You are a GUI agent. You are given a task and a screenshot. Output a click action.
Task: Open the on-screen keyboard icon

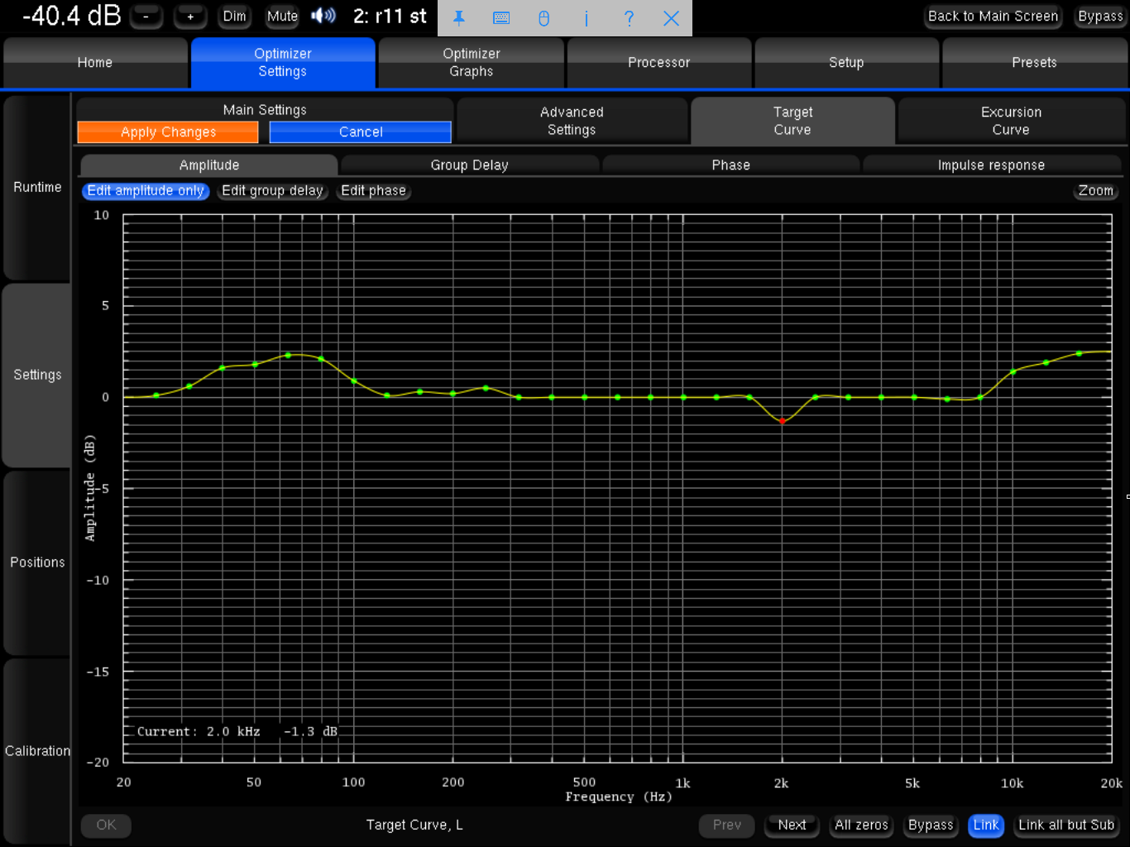tap(501, 17)
